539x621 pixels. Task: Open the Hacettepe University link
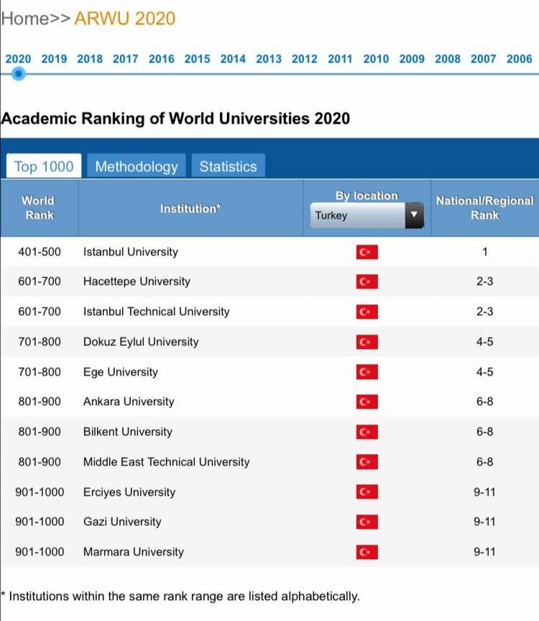coord(137,281)
